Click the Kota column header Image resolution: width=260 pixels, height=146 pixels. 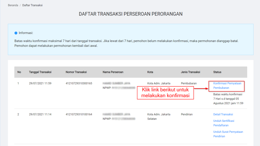point(150,72)
